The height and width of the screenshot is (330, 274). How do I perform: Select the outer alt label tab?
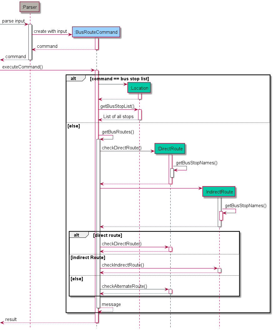(72, 78)
